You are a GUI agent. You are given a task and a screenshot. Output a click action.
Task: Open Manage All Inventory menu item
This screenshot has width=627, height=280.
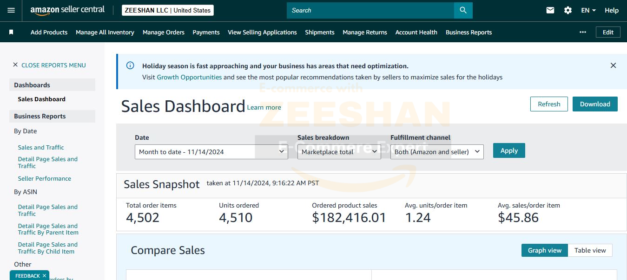105,32
